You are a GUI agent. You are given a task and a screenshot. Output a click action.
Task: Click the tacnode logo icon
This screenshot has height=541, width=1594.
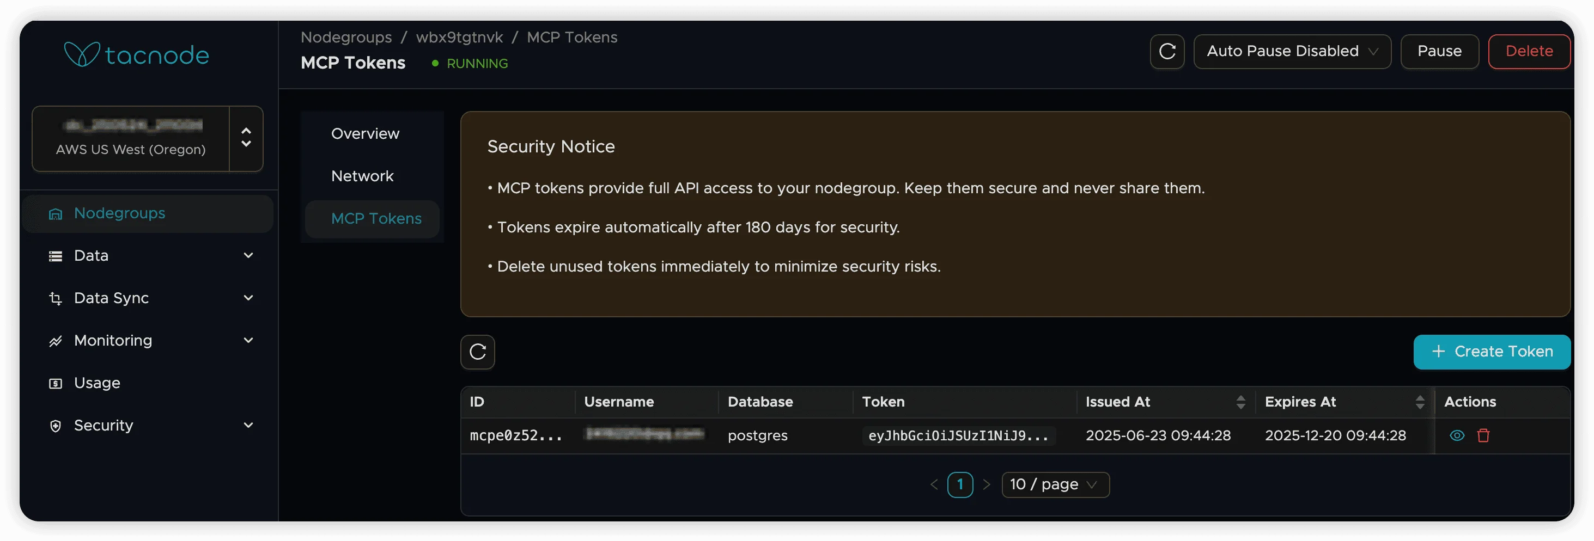(82, 54)
